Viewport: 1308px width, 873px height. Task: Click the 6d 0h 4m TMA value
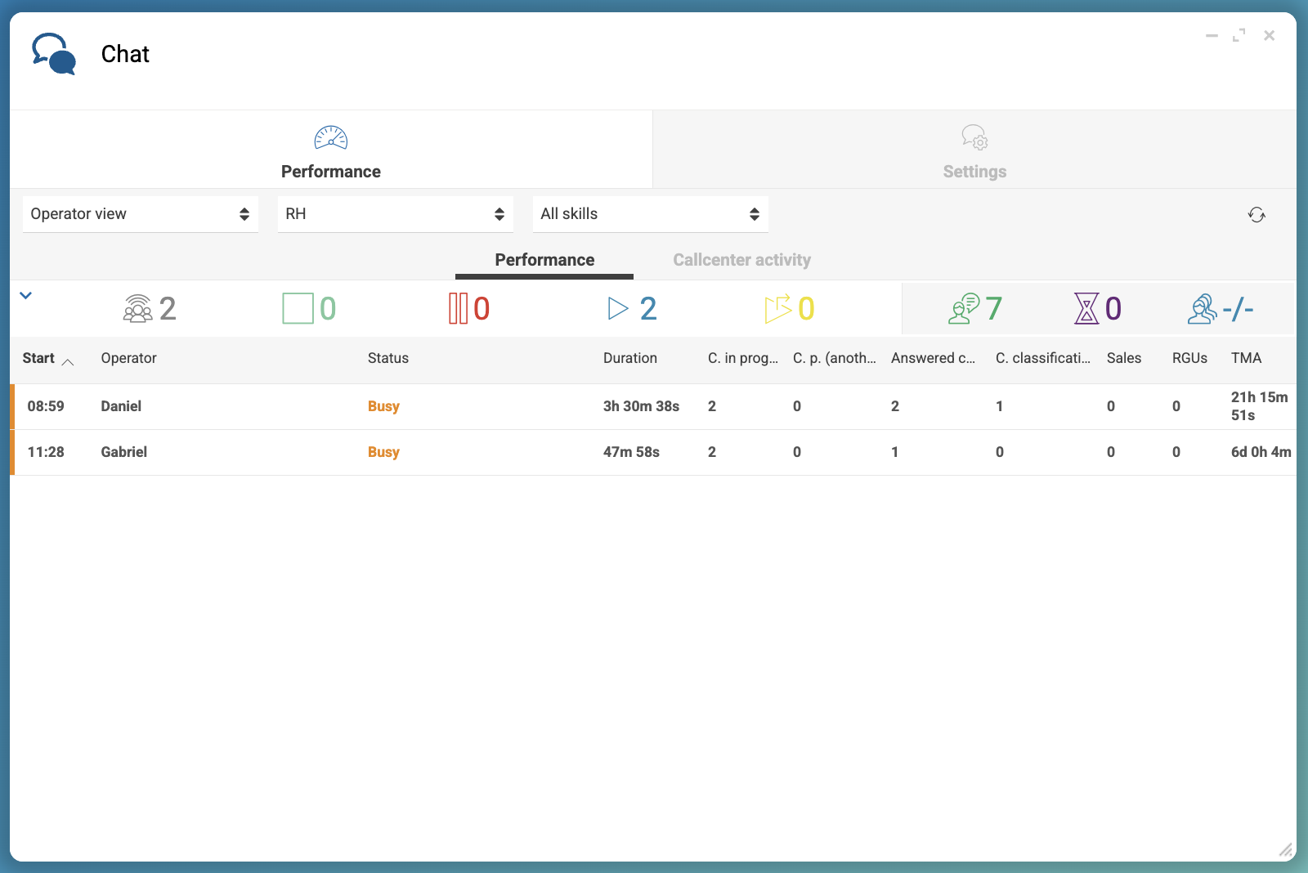pos(1261,452)
